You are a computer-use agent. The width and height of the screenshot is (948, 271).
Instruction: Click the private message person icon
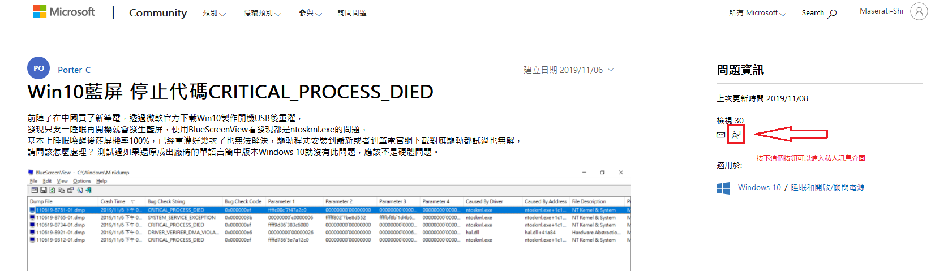pyautogui.click(x=736, y=135)
